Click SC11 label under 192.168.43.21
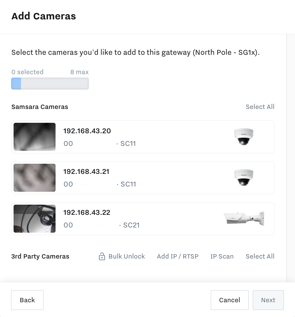 [x=128, y=184]
